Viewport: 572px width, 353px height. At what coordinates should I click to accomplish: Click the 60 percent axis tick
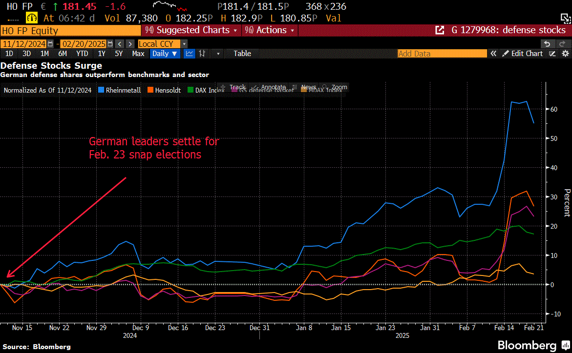(554, 109)
